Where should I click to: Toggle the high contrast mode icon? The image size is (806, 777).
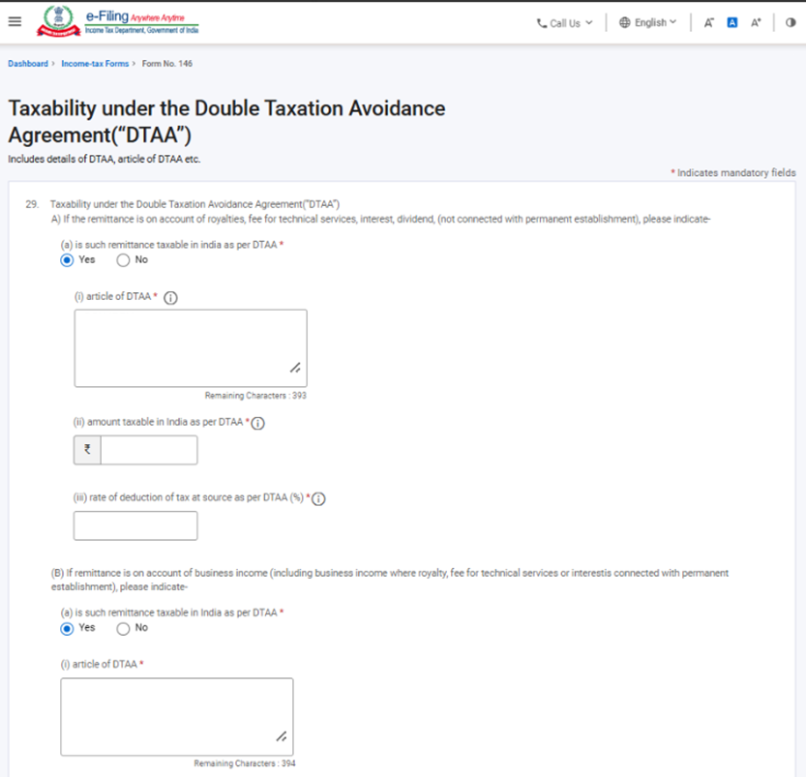791,23
